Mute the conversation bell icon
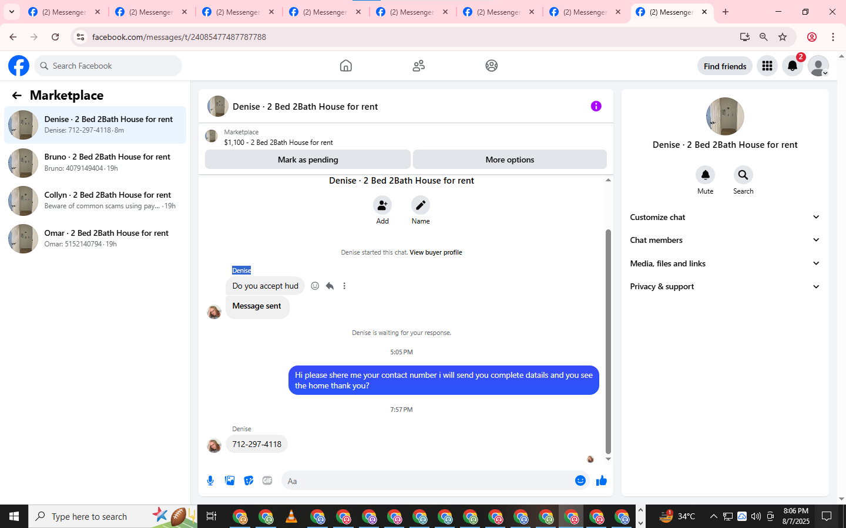The image size is (846, 528). click(x=706, y=175)
